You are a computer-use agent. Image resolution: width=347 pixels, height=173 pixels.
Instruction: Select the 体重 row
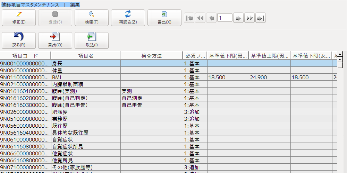(x=168, y=70)
